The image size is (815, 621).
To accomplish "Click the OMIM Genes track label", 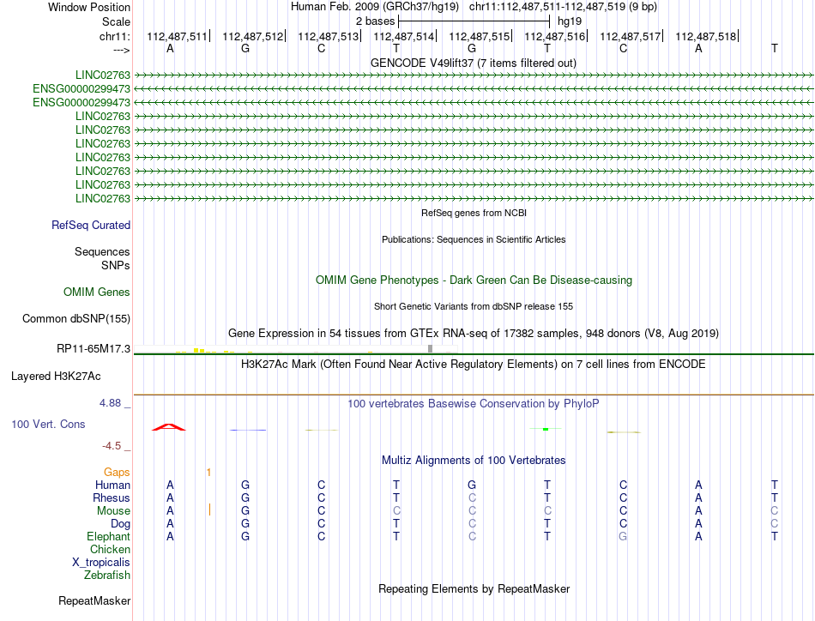I will point(97,292).
